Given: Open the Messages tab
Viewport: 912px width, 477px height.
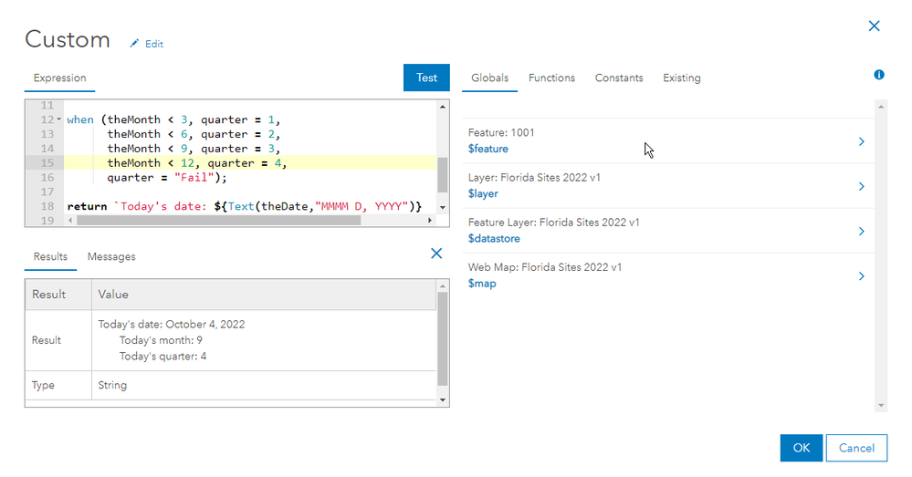Looking at the screenshot, I should pos(111,257).
